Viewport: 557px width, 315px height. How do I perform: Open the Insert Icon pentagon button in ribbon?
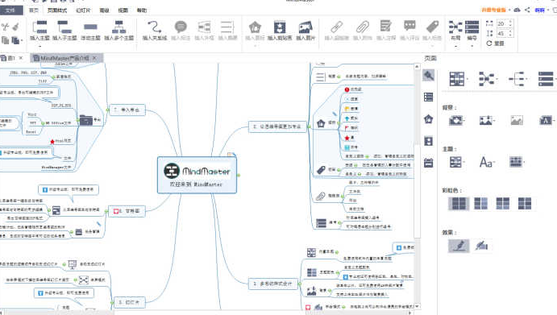tap(255, 27)
